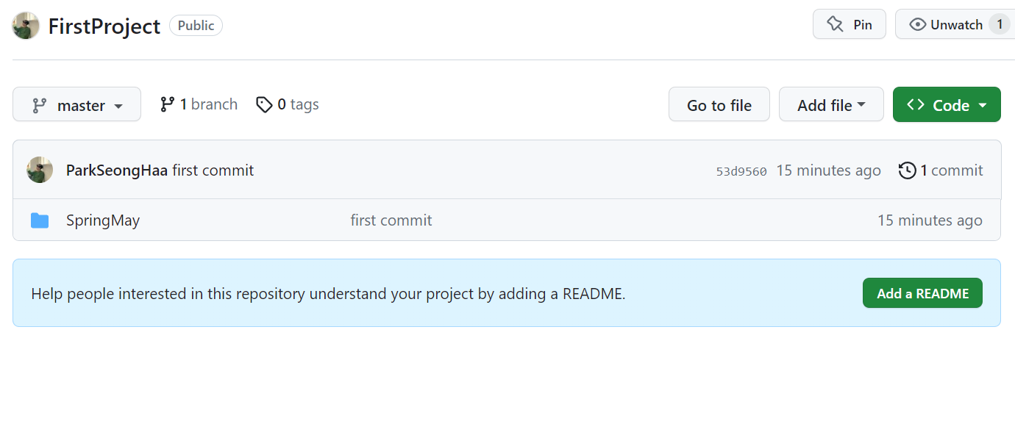1015x435 pixels.
Task: Click the history clock icon beside 1 commit
Action: point(907,170)
